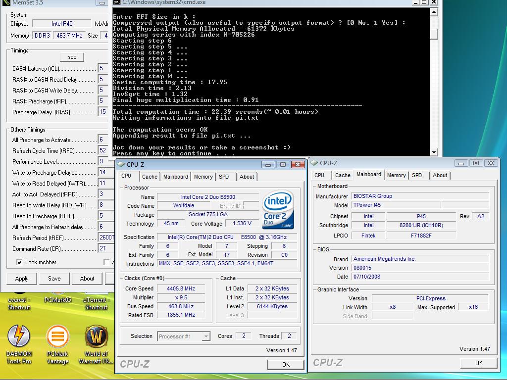This screenshot has height=380, width=507.
Task: Switch to Cache tab in left CPU-Z
Action: pyautogui.click(x=150, y=177)
